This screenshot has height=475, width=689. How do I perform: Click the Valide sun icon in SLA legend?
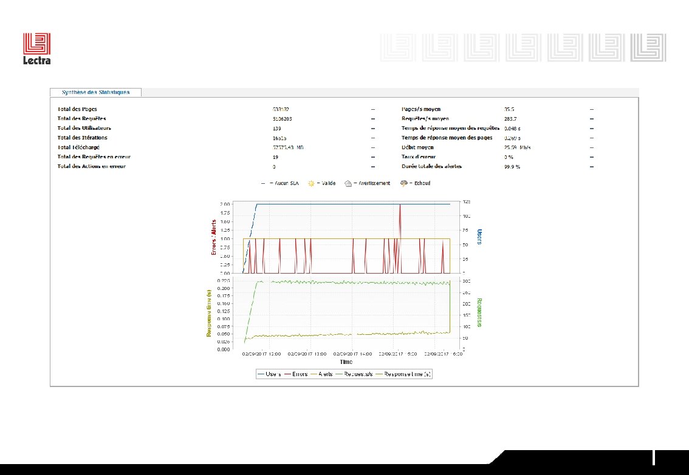[311, 183]
